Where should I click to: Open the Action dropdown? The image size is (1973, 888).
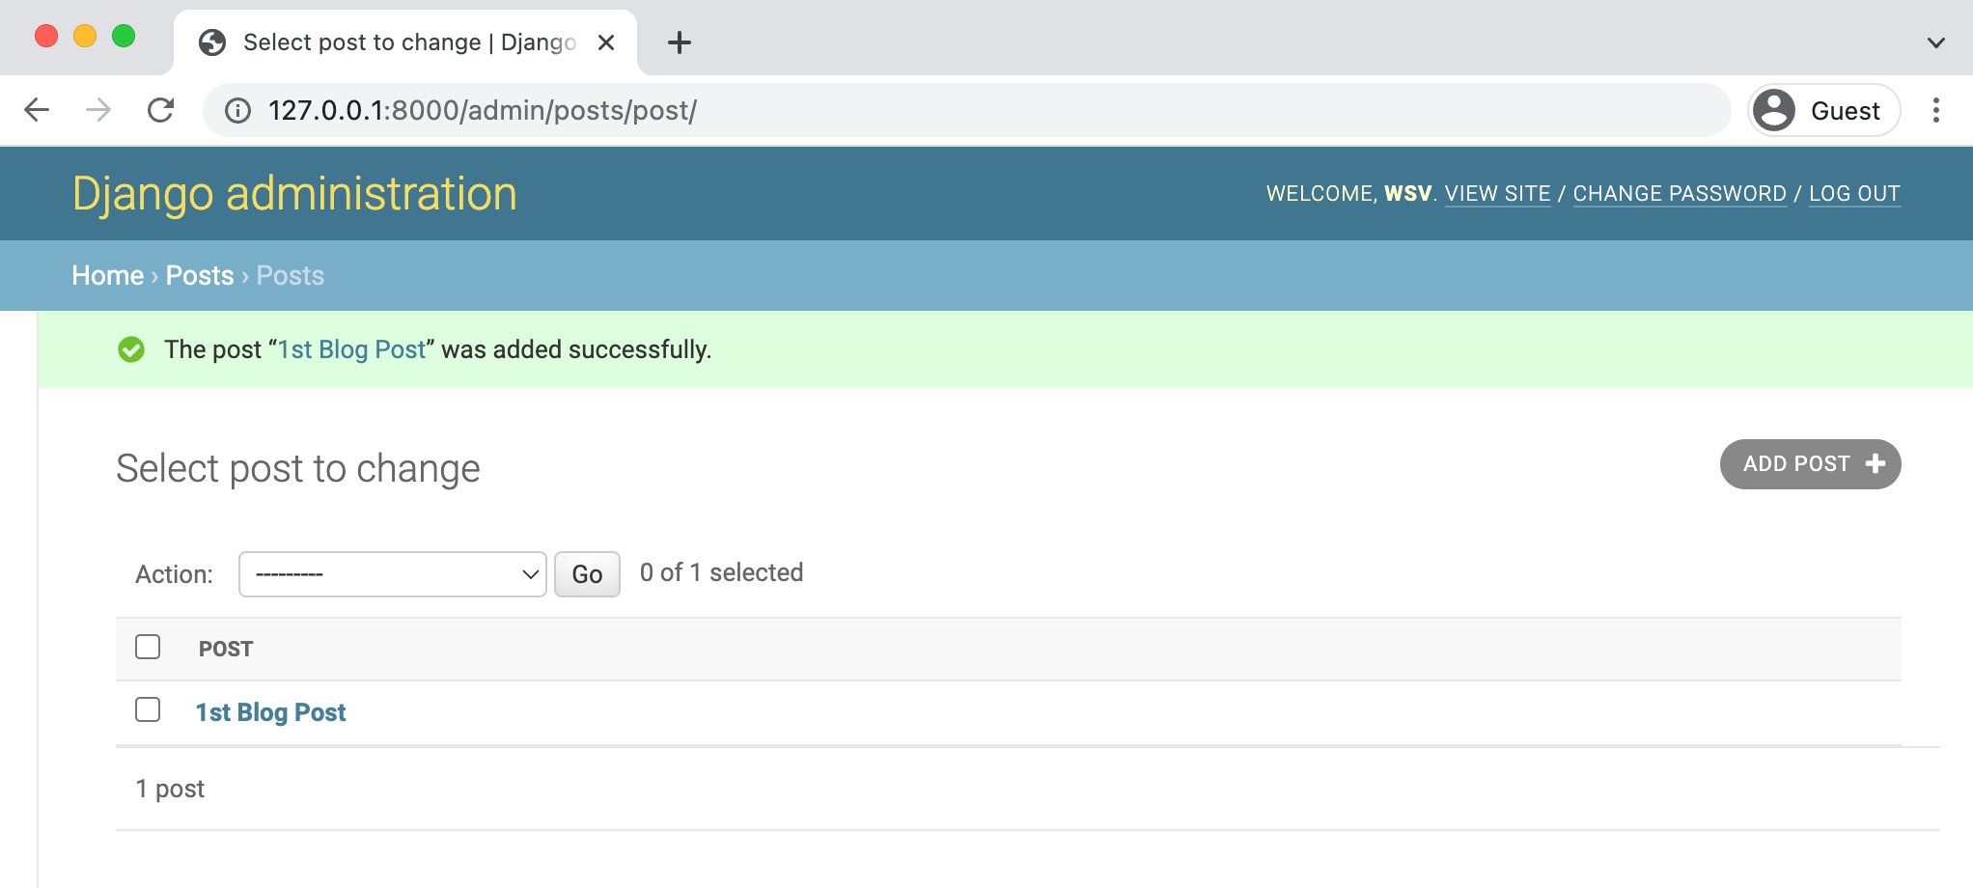coord(393,574)
